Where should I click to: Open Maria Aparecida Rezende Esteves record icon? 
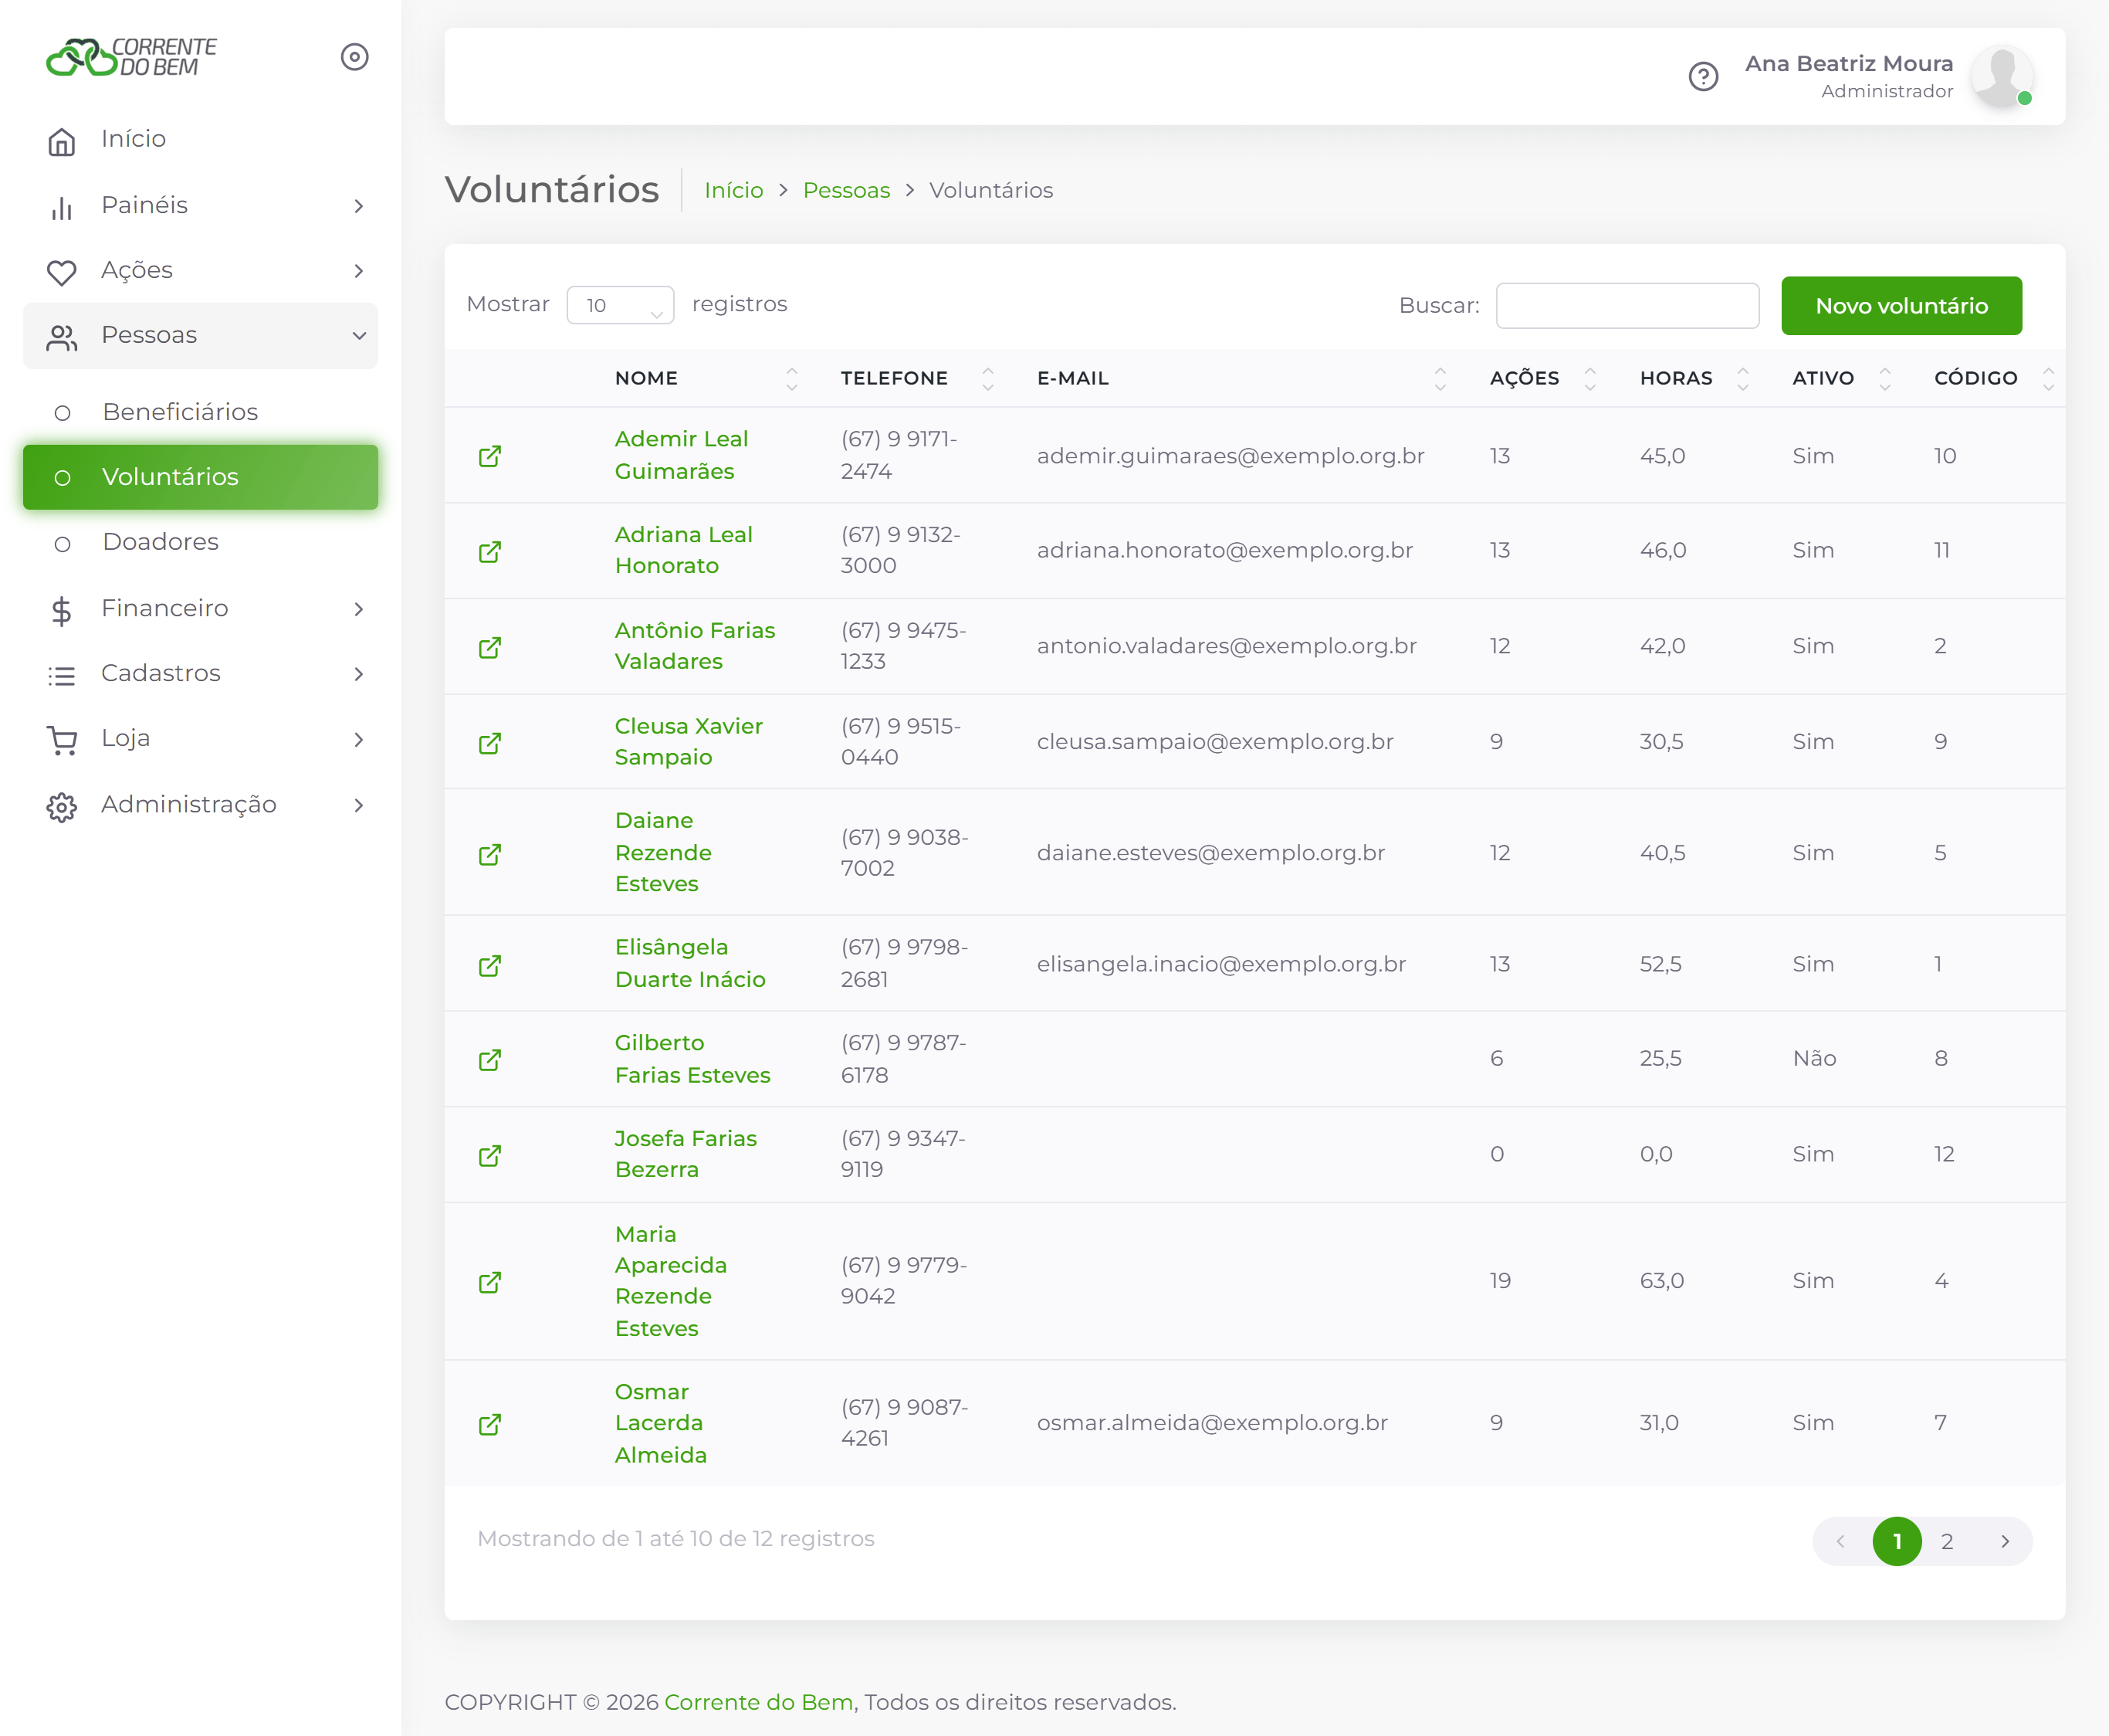489,1282
